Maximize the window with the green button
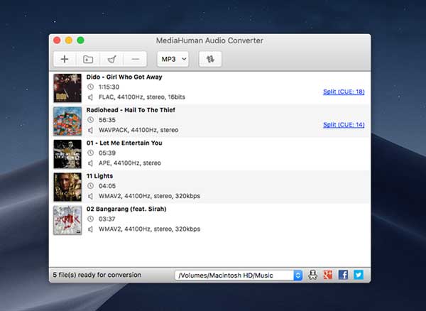Screen dimensions: 426x311 coord(81,40)
